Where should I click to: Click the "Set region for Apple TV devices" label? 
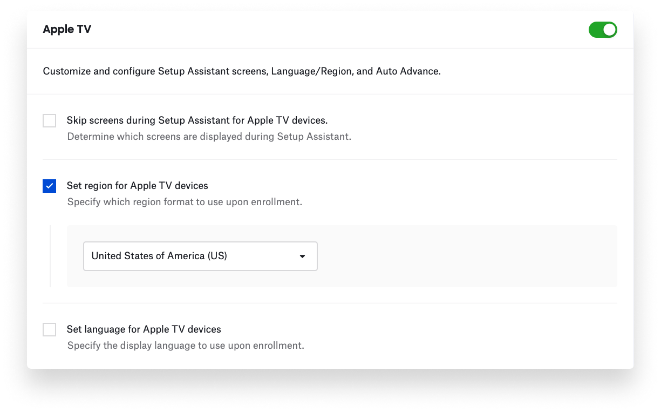coord(137,186)
